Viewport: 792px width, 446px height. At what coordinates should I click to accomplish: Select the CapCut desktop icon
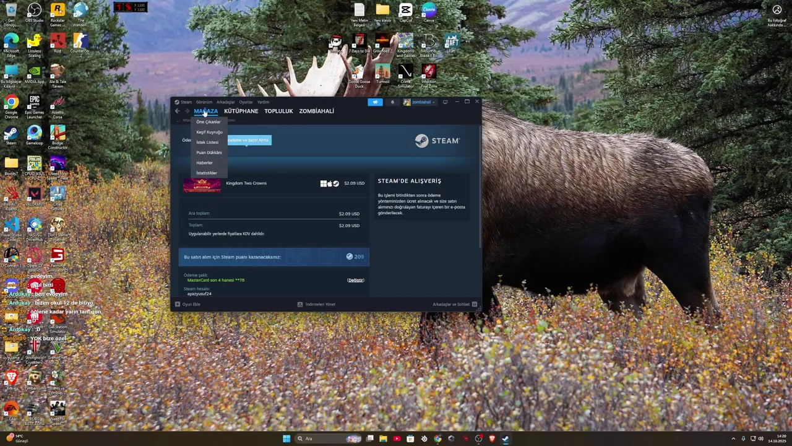[x=406, y=12]
